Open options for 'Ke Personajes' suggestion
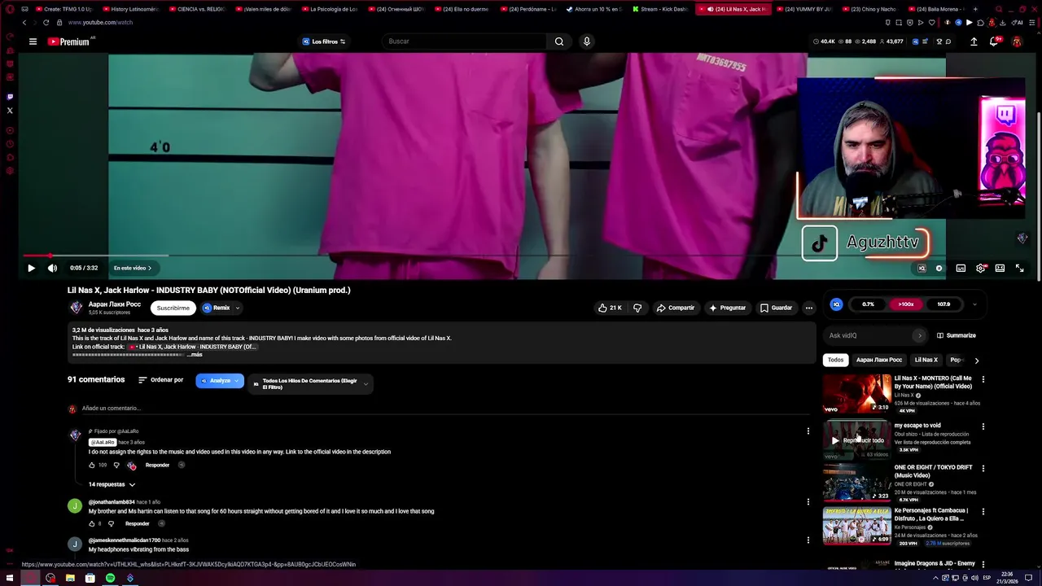This screenshot has height=586, width=1042. pyautogui.click(x=983, y=511)
